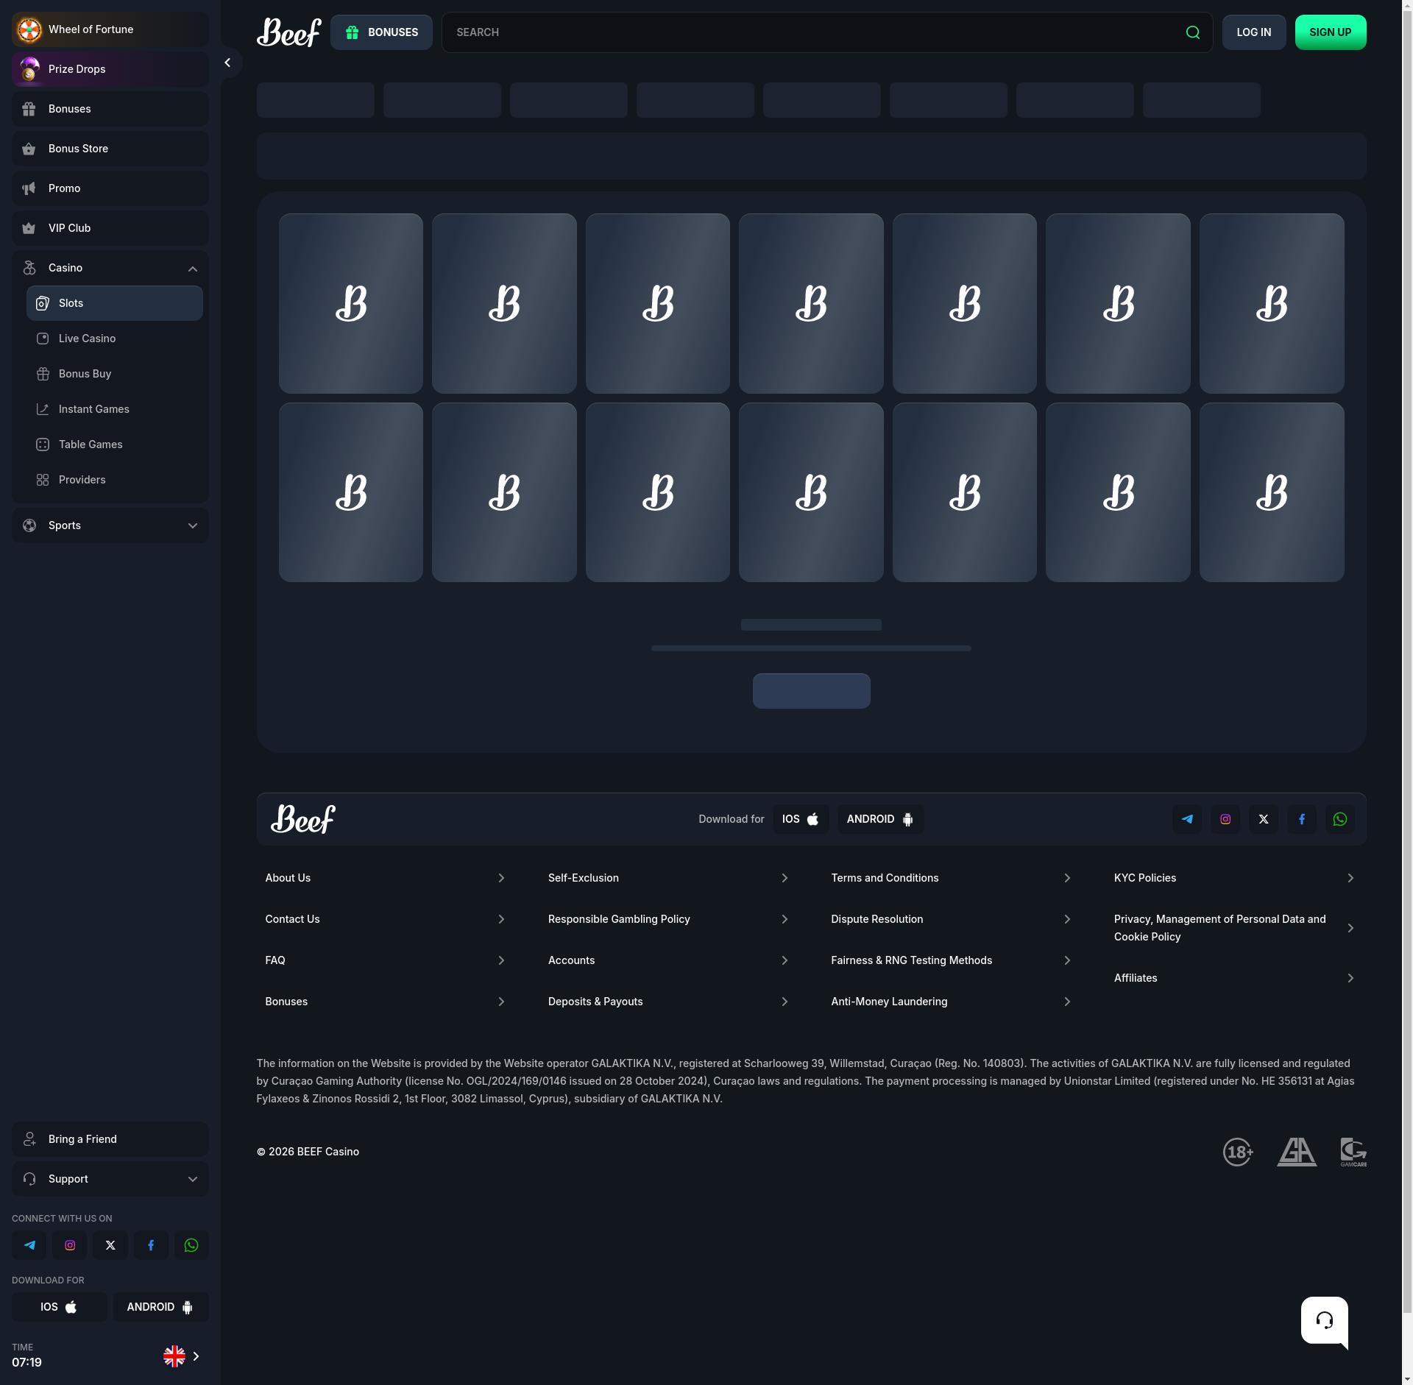
Task: Collapse the Casino menu section
Action: 192,269
